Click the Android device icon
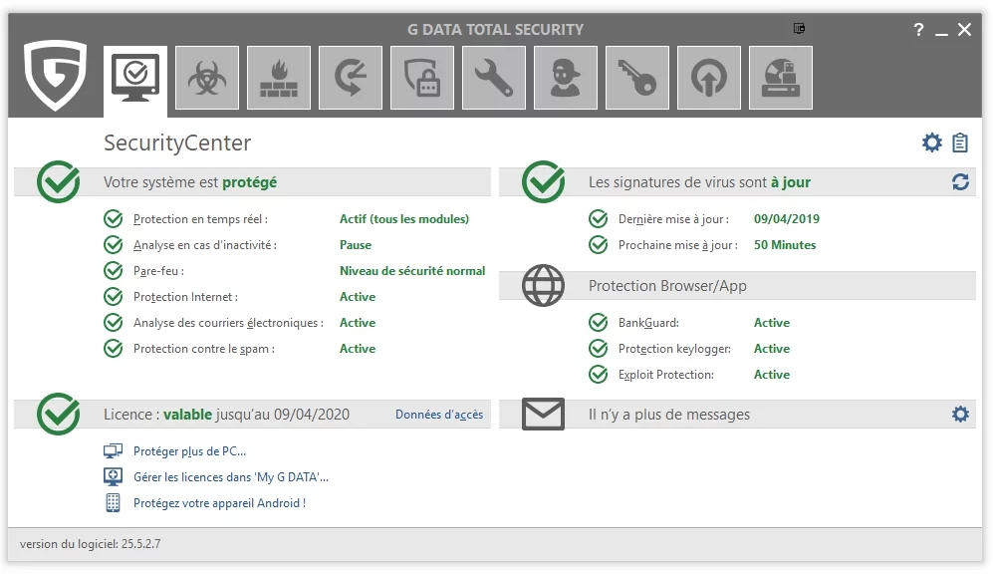This screenshot has width=993, height=574. [113, 503]
